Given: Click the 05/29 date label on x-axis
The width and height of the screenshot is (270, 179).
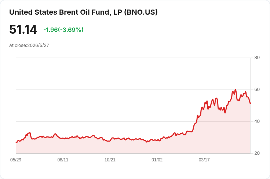Looking at the screenshot, I should (16, 160).
